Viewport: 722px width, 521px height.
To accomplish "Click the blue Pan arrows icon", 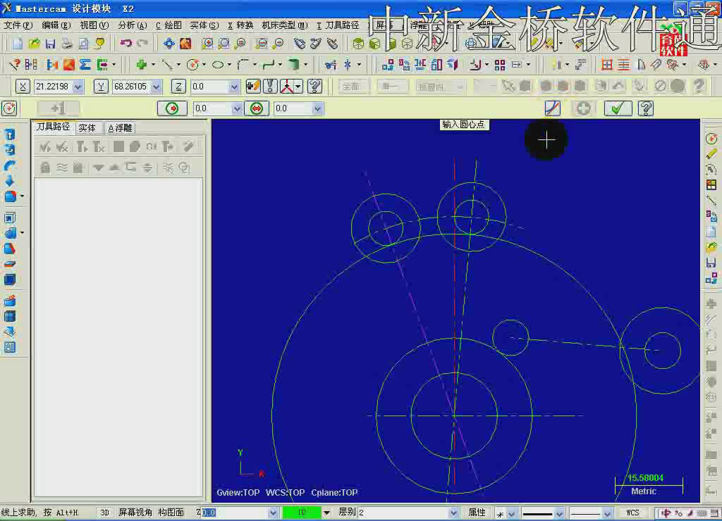I will coord(169,44).
